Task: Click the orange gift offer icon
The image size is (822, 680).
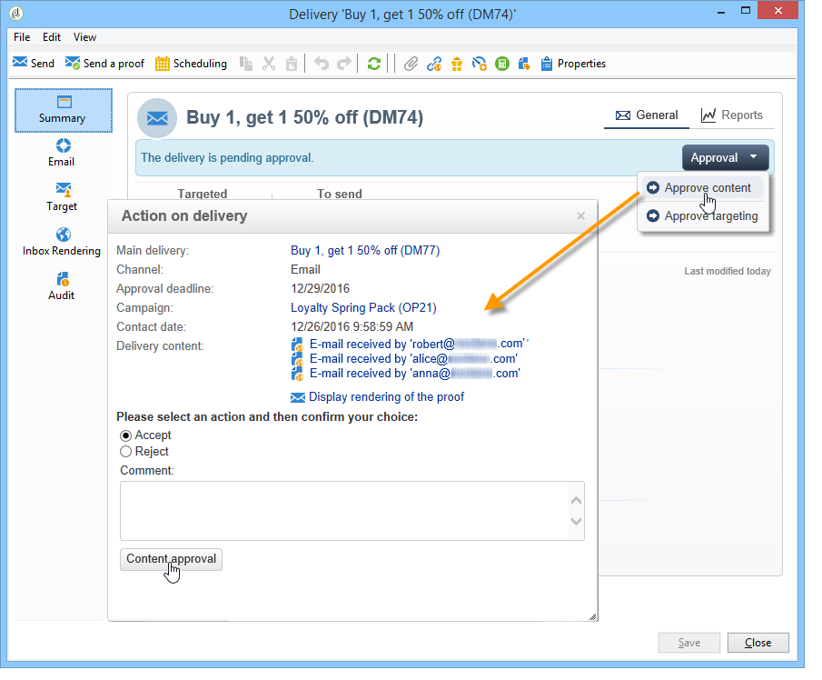Action: [457, 64]
